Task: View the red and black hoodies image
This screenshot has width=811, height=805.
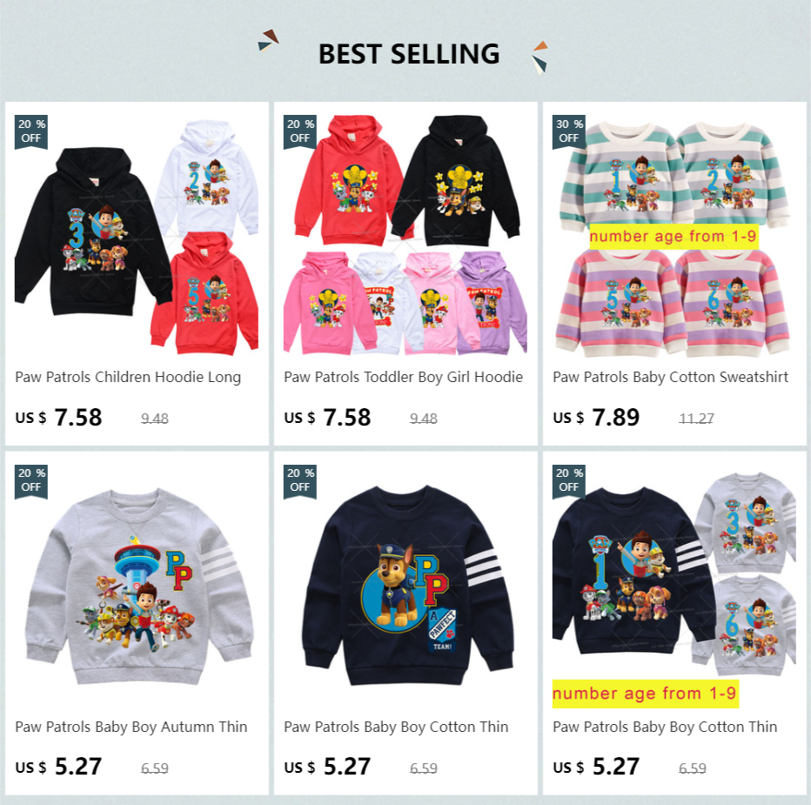Action: (406, 235)
